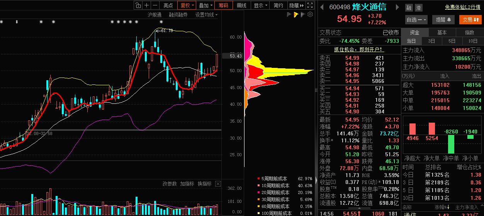Go to previous stock with left arrow
Image resolution: width=484 pixels, height=216 pixels.
pos(322,7)
